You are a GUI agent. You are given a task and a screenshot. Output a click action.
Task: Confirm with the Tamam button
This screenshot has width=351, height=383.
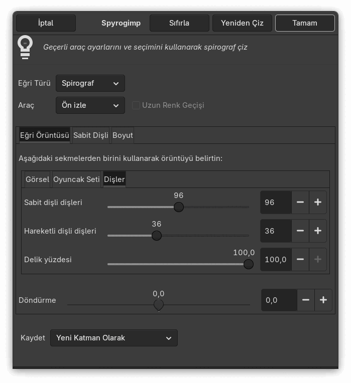click(x=305, y=23)
